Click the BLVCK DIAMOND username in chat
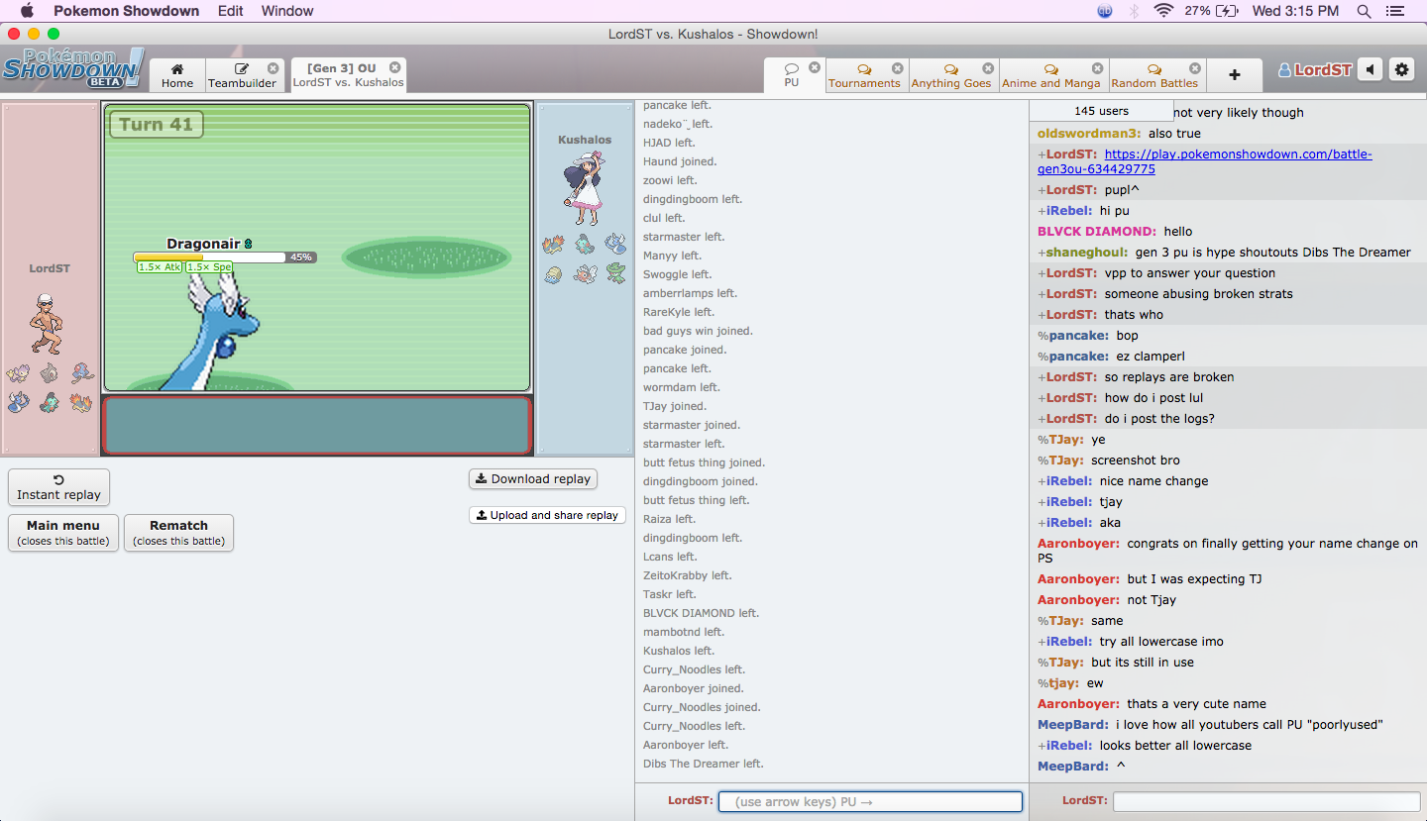The image size is (1427, 821). 1097,232
